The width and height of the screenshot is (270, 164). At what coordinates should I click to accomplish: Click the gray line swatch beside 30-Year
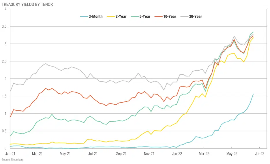click(x=183, y=16)
